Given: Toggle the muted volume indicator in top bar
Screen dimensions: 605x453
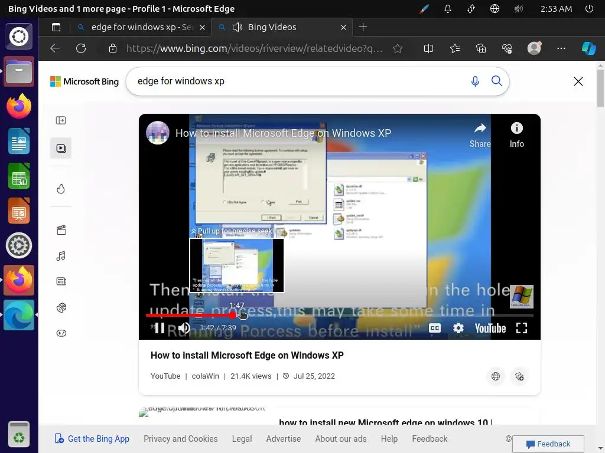Looking at the screenshot, I should click(518, 8).
